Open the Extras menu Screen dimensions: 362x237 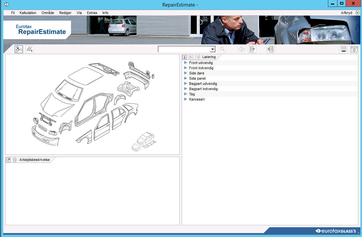tap(92, 13)
